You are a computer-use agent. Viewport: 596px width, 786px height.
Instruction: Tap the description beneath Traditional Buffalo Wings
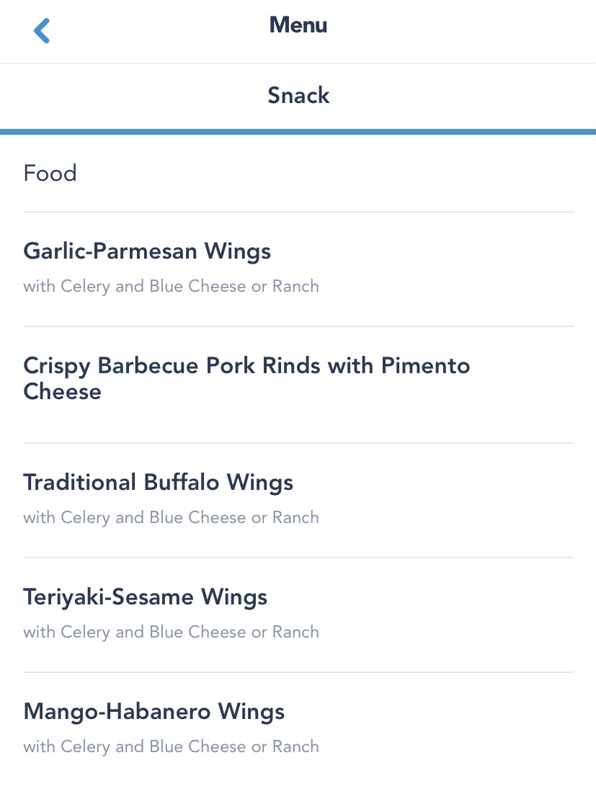pyautogui.click(x=171, y=517)
